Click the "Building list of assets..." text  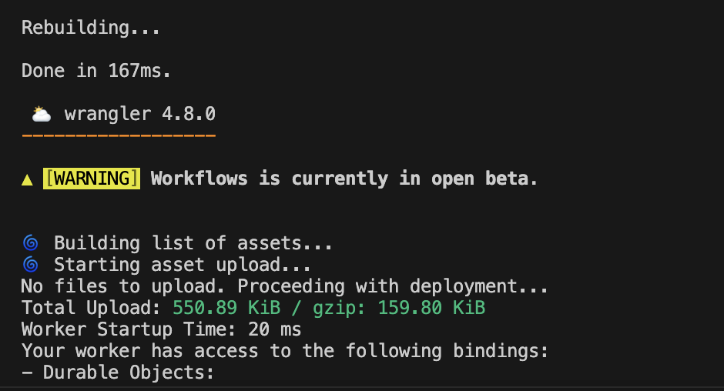pos(193,244)
